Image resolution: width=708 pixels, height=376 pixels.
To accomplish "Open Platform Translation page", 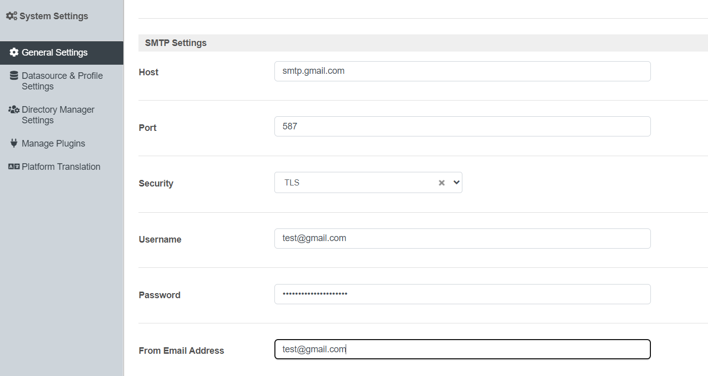I will [x=62, y=167].
